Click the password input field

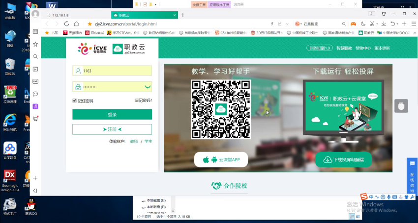pyautogui.click(x=112, y=87)
